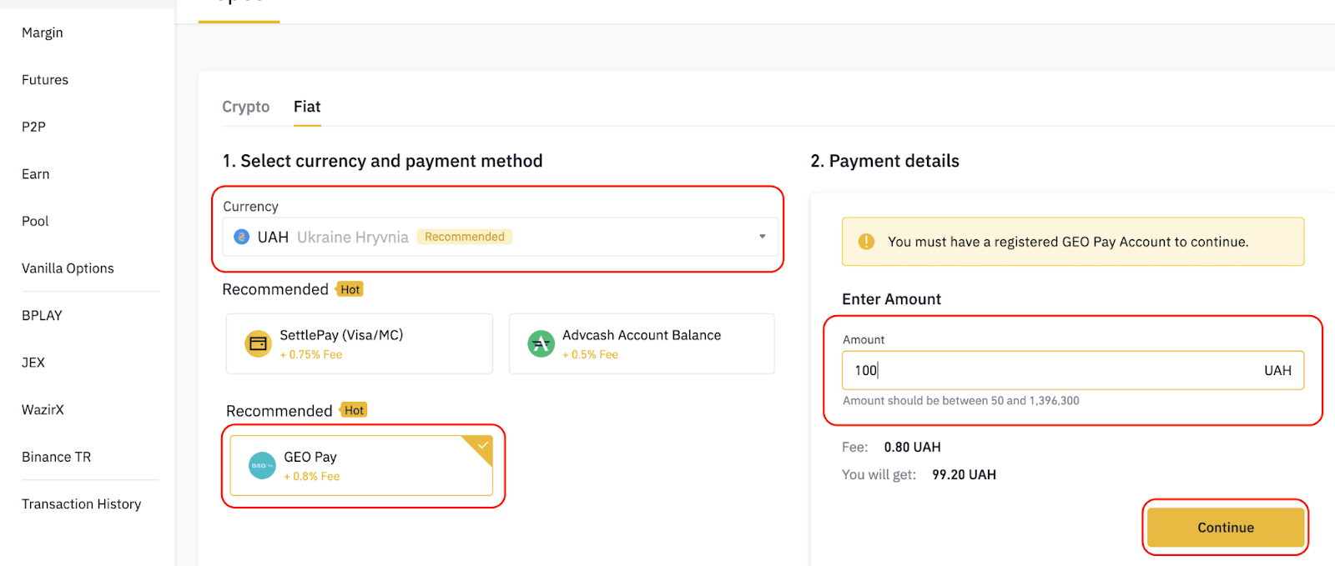Viewport: 1335px width, 566px height.
Task: Click the '+ 0.5% Fee' text
Action: 591,354
